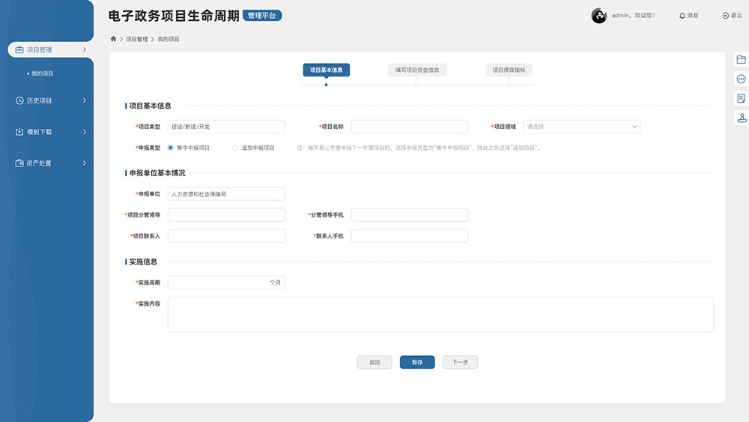The image size is (749, 422).
Task: Click the 退出 logout text
Action: click(736, 16)
